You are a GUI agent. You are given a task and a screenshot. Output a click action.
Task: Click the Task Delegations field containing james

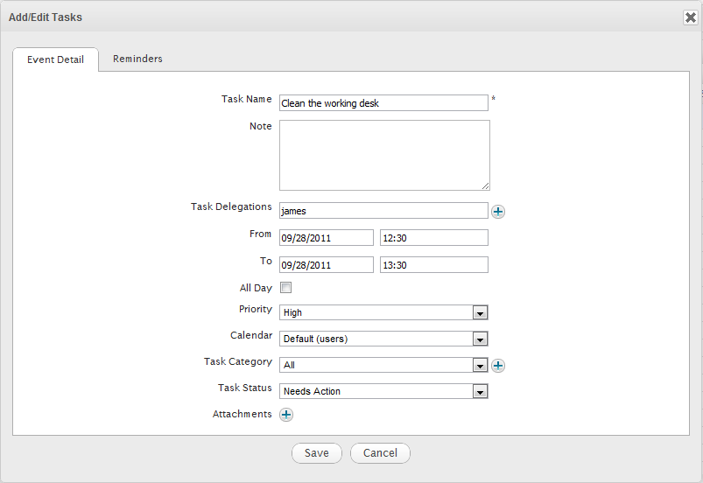pyautogui.click(x=383, y=211)
